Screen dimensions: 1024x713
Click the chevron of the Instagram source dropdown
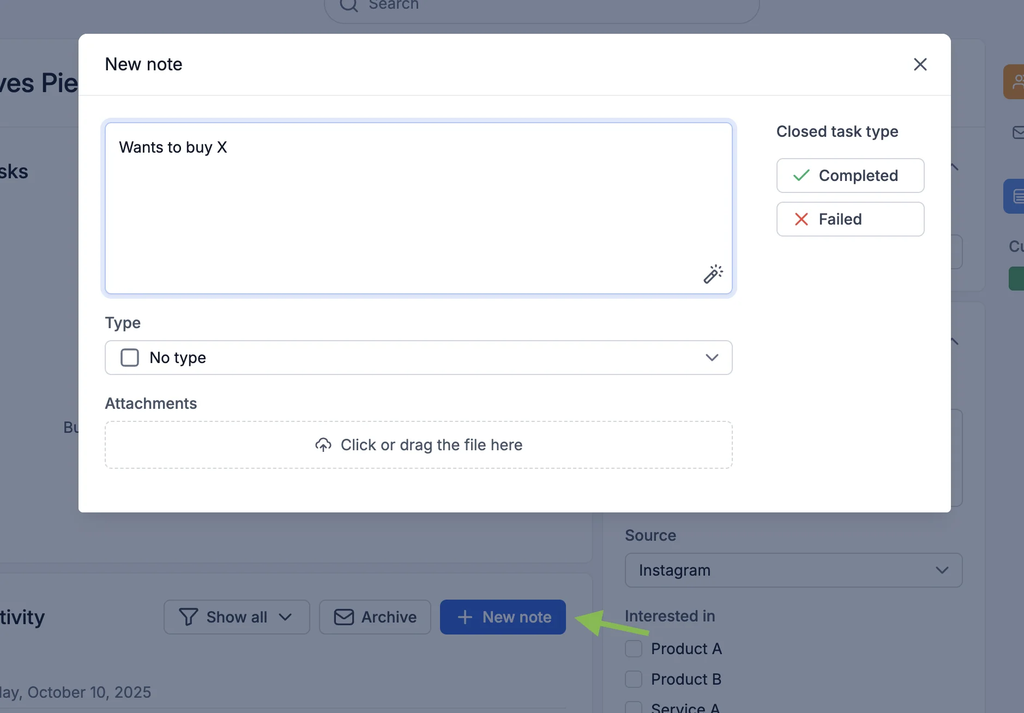[x=942, y=570]
